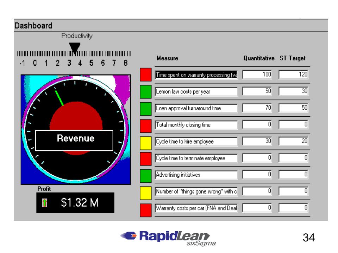Screen dimensions: 338x253
Task: Click the 'Cycle time to terminate employee' measure field
Action: pos(196,158)
